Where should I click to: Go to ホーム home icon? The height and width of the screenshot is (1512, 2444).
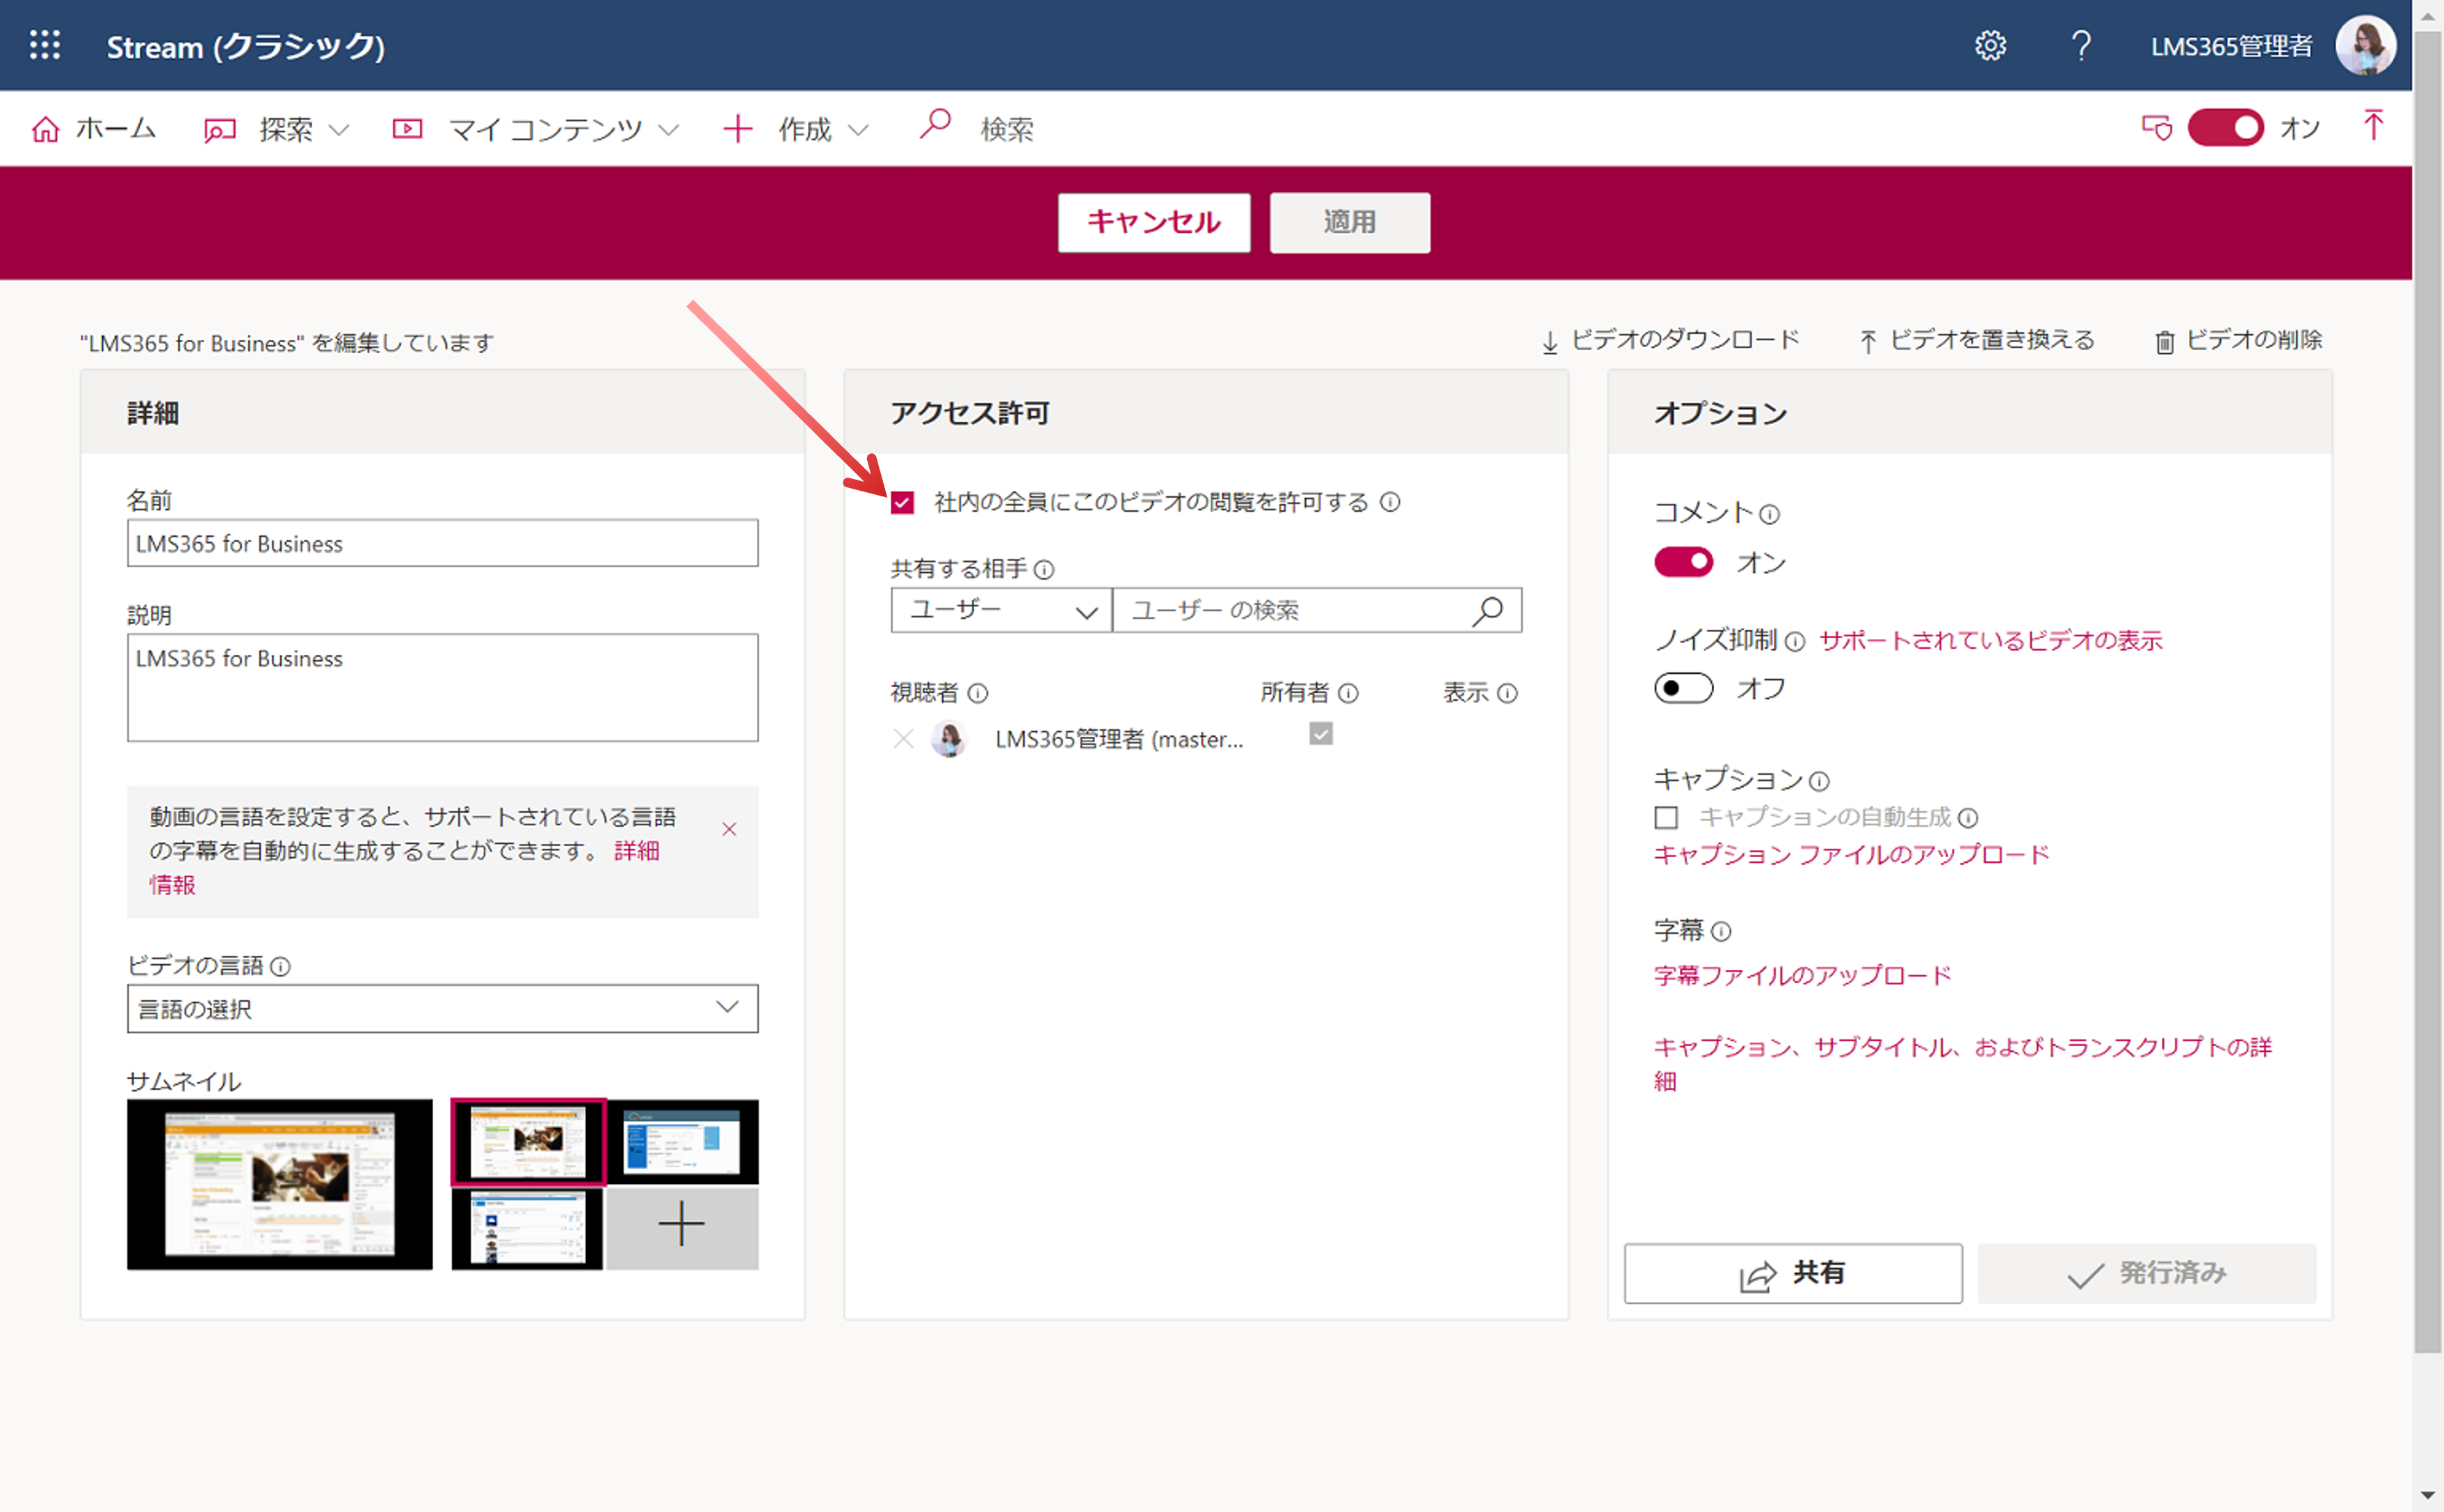pyautogui.click(x=45, y=129)
